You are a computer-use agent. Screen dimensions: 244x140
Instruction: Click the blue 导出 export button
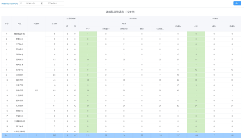point(237,3)
